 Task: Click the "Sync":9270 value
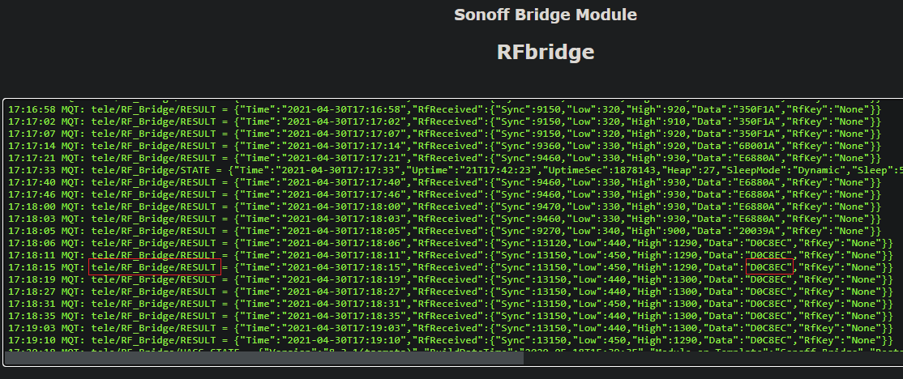click(x=526, y=231)
